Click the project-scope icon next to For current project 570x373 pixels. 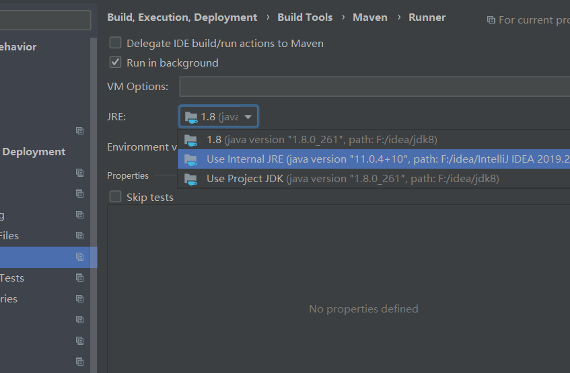(x=491, y=20)
